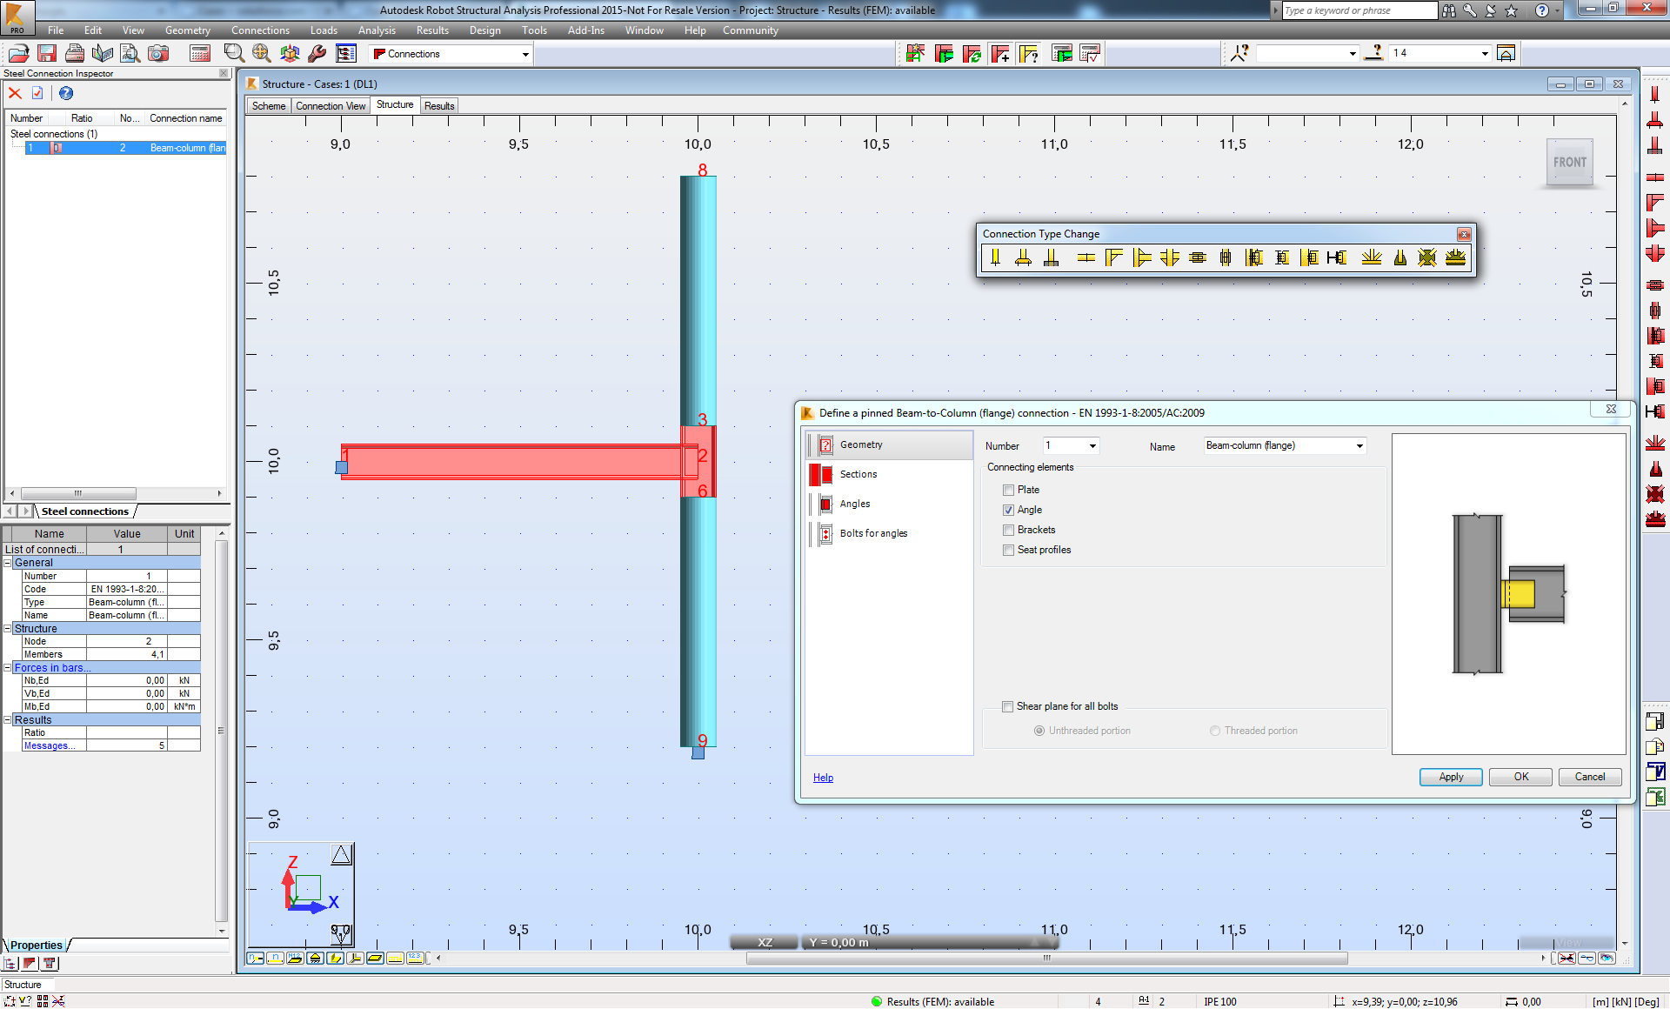Choose beam splice type in Connection Type Change
Viewport: 1670px width, 1009px height.
coord(1086,257)
